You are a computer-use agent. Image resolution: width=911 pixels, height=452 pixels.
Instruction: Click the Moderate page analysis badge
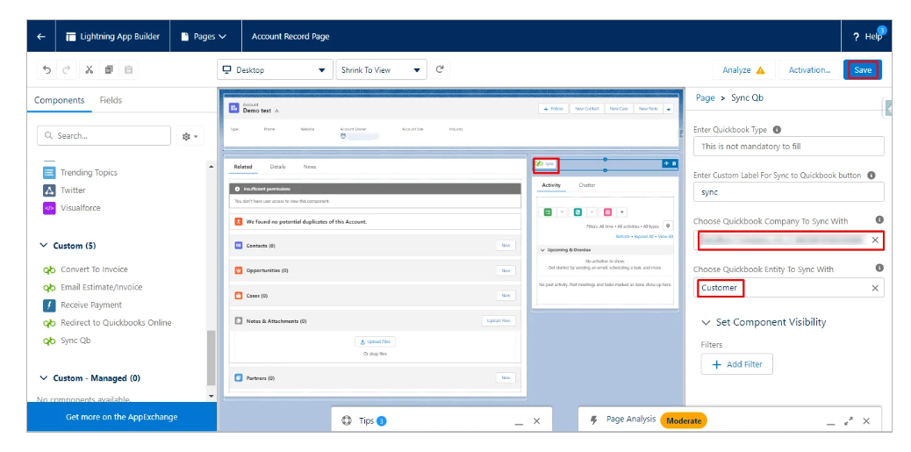tap(683, 420)
